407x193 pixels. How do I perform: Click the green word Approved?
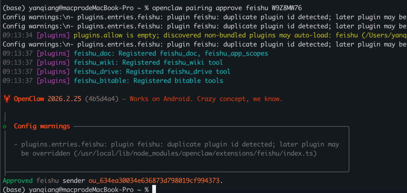[18, 181]
